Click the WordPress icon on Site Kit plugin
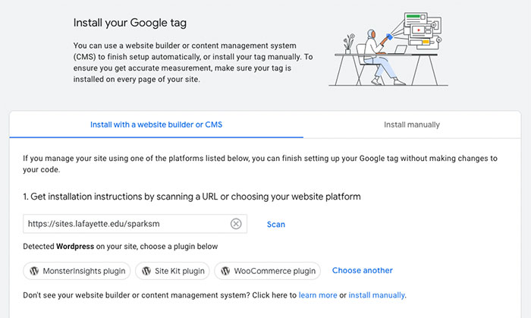531x318 pixels. tap(146, 271)
